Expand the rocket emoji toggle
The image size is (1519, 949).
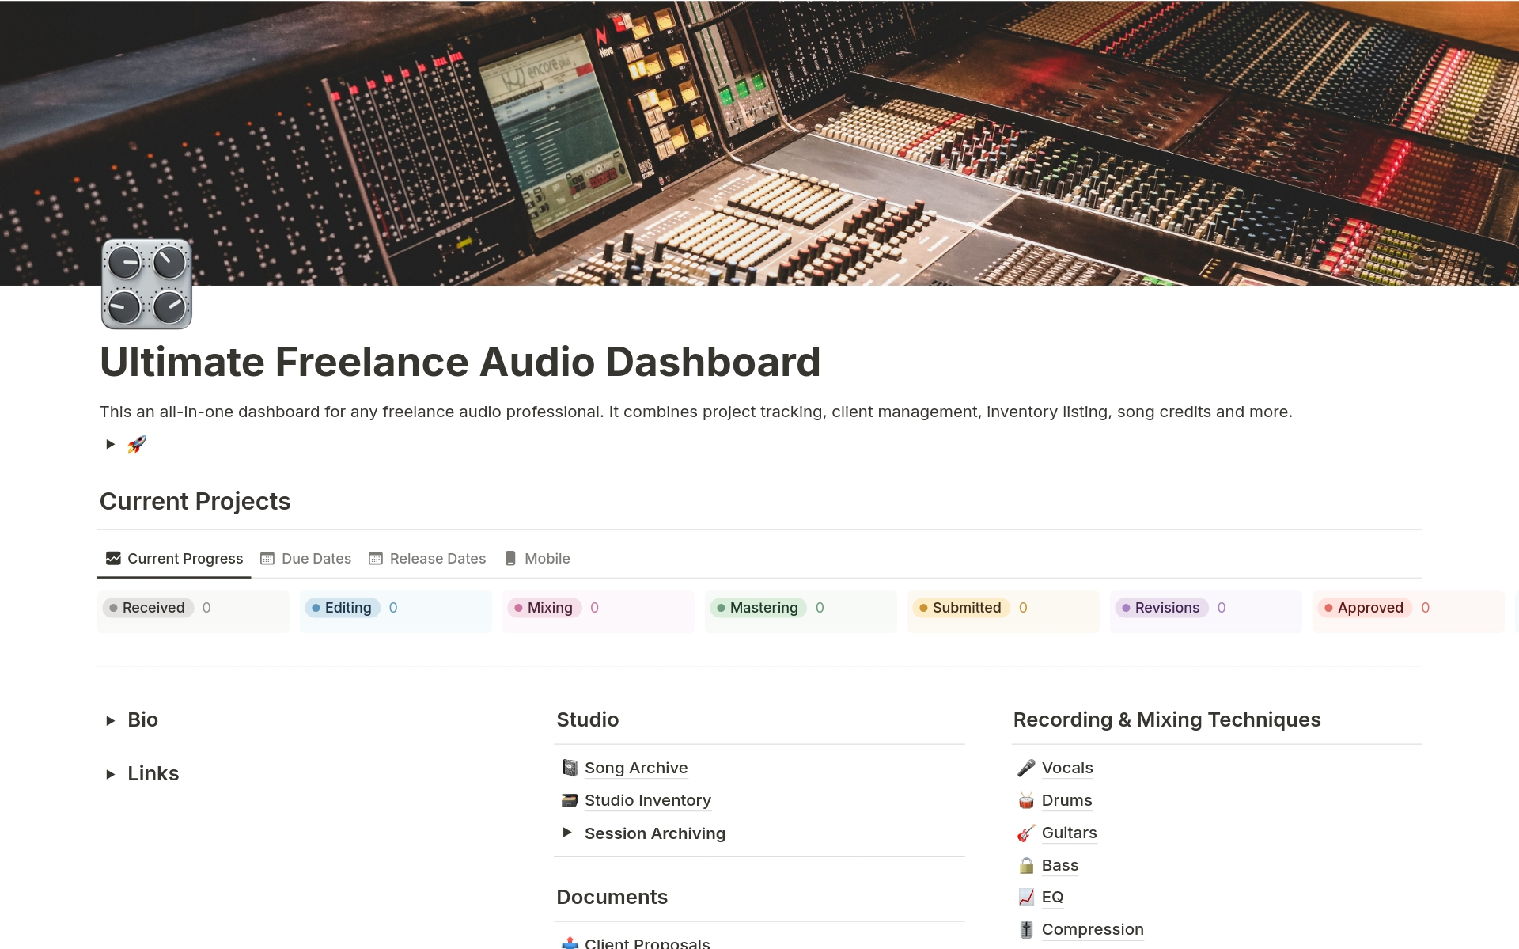111,444
